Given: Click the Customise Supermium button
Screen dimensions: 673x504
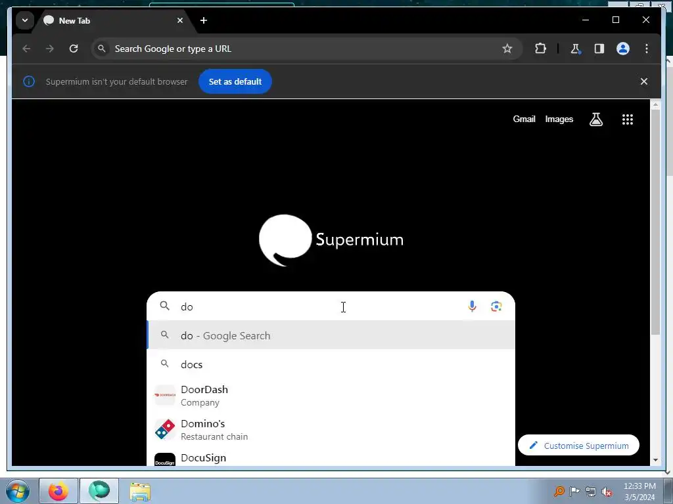Looking at the screenshot, I should 578,446.
